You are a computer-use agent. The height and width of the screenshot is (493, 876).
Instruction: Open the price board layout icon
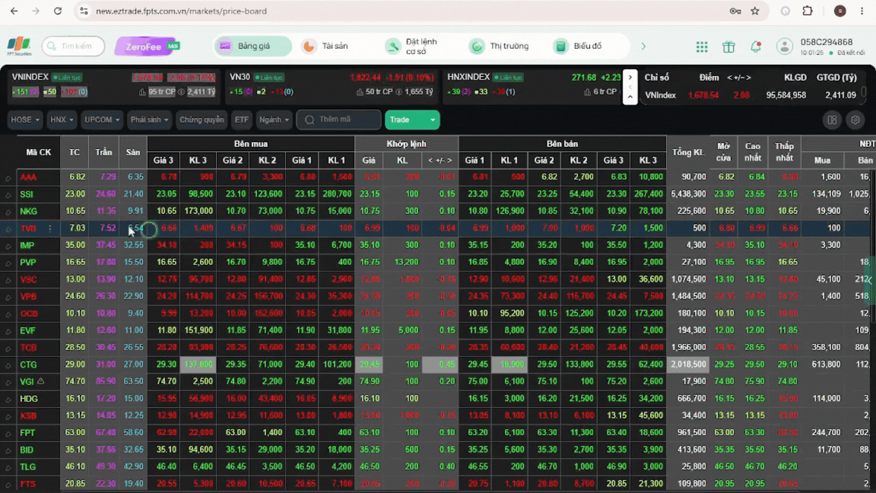coord(832,120)
